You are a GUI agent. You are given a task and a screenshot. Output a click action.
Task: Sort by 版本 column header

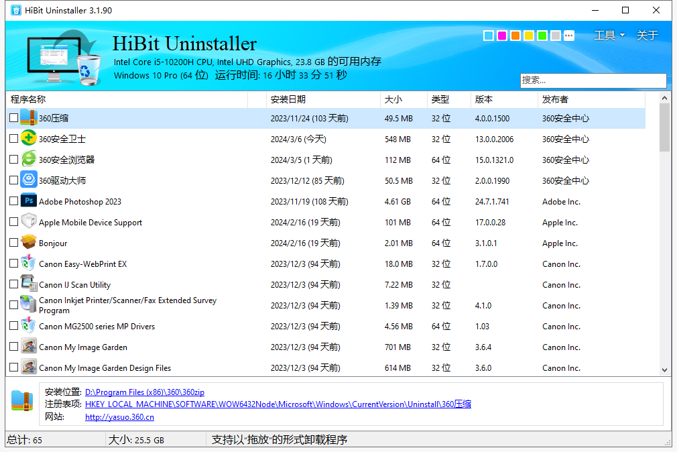pyautogui.click(x=504, y=99)
